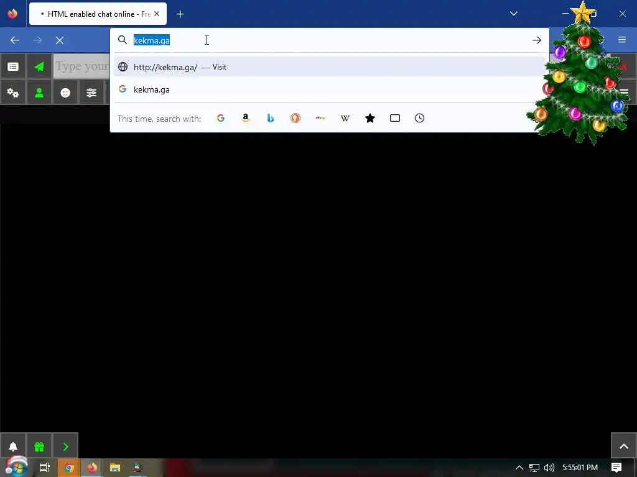Click the Firefox back arrow
Viewport: 637px width, 477px height.
[15, 40]
